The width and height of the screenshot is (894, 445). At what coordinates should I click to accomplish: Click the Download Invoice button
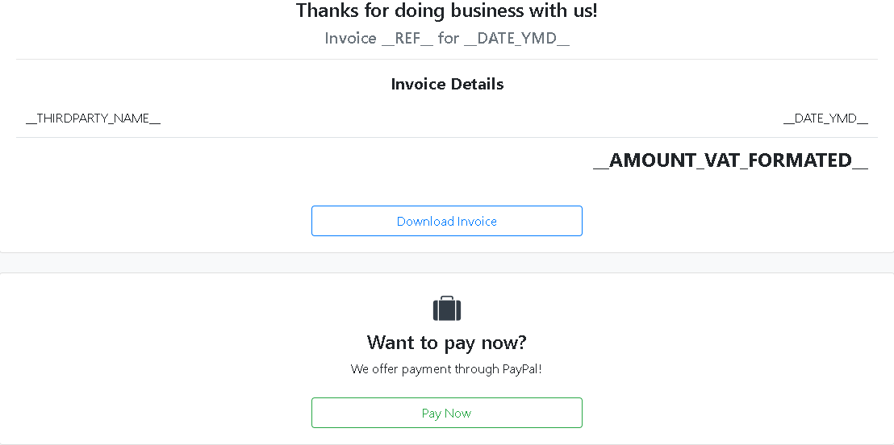click(x=446, y=221)
